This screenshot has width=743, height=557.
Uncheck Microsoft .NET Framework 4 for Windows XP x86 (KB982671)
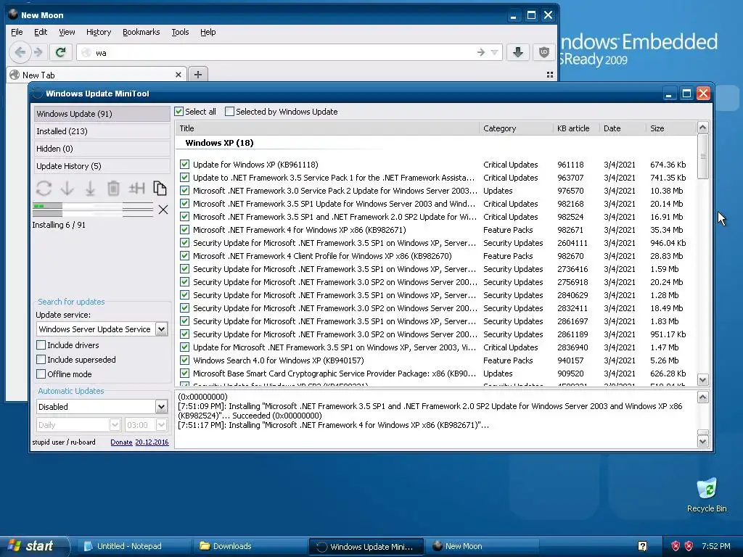(x=184, y=230)
